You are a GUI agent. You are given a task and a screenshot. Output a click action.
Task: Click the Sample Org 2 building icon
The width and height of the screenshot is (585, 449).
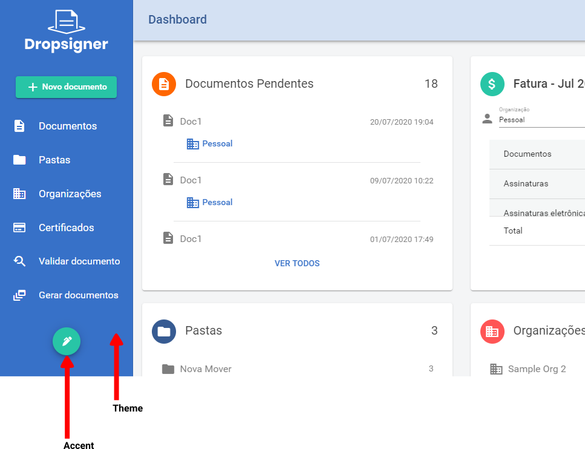[496, 369]
